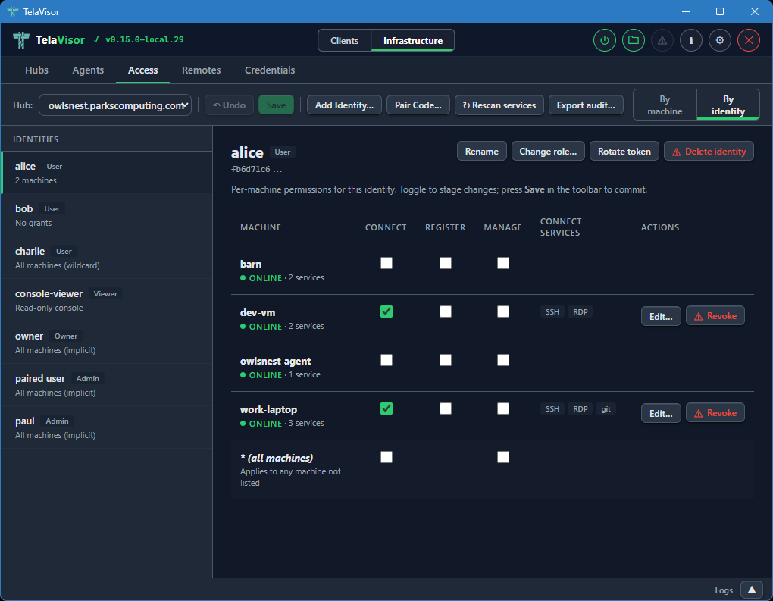Toggle Manage for all machines wildcard
773x601 pixels.
pyautogui.click(x=503, y=457)
